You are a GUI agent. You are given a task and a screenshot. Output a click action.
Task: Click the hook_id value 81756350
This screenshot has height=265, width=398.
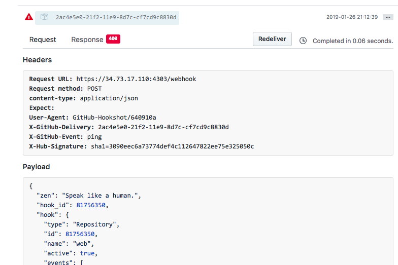coord(91,205)
